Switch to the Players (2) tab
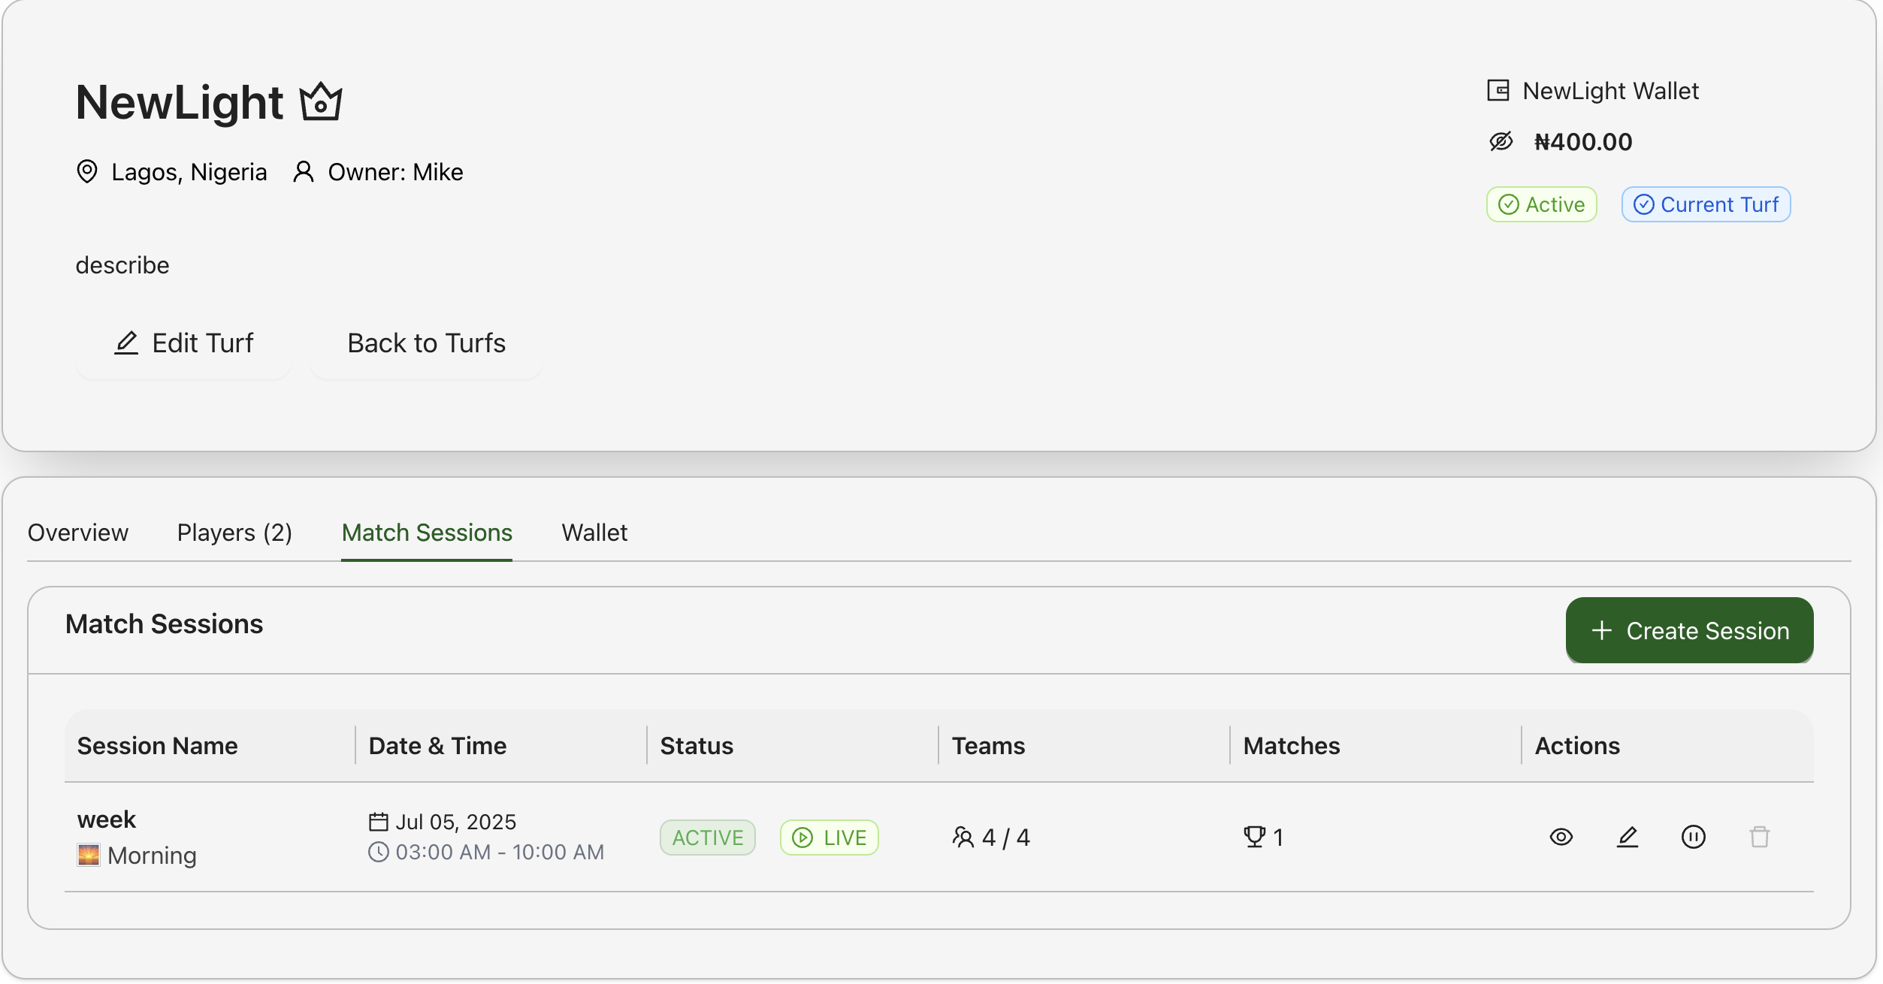Viewport: 1883px width, 984px height. pos(234,533)
